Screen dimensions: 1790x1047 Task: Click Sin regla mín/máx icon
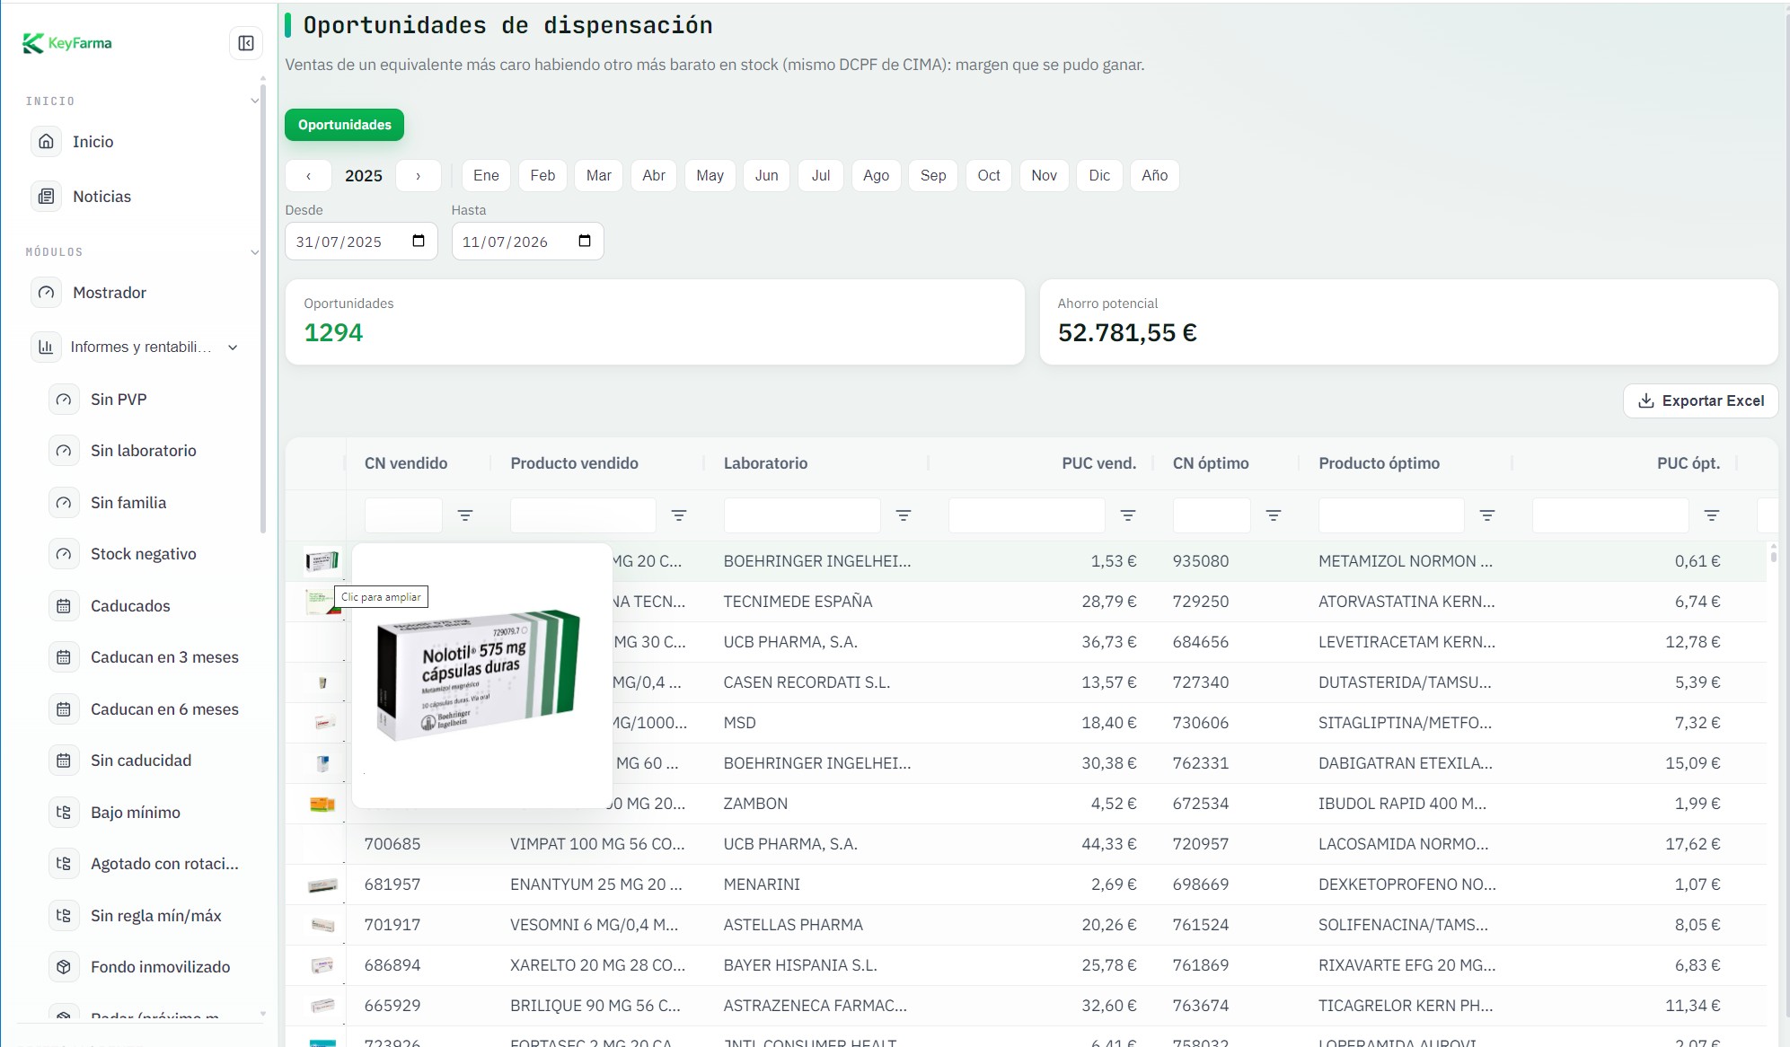pyautogui.click(x=64, y=916)
